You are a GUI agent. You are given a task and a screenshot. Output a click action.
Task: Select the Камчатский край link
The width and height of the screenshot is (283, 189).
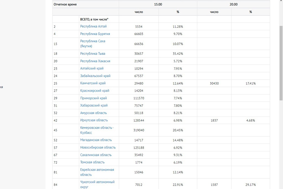[x=93, y=83]
